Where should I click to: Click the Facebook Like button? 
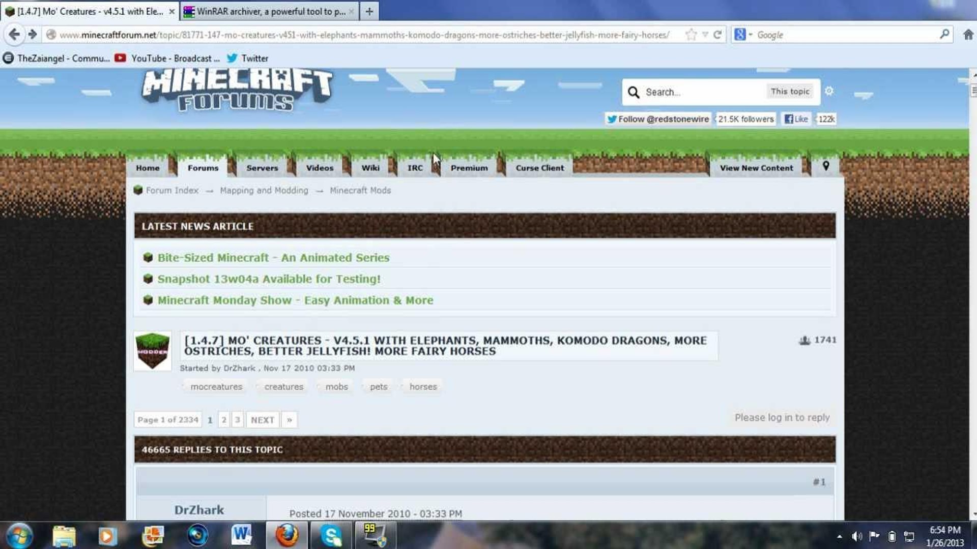[796, 119]
